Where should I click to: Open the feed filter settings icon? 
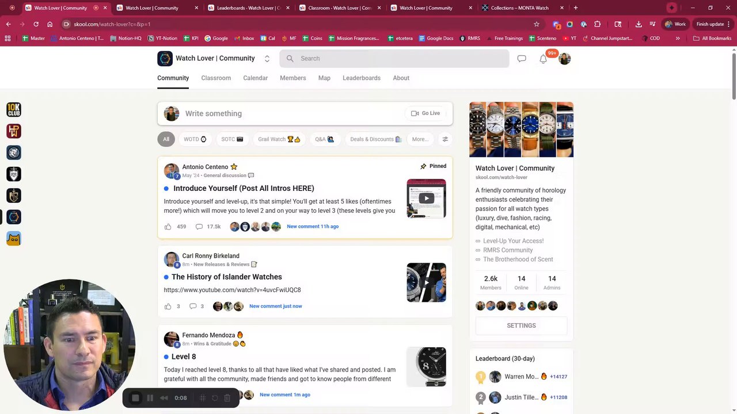pyautogui.click(x=445, y=139)
